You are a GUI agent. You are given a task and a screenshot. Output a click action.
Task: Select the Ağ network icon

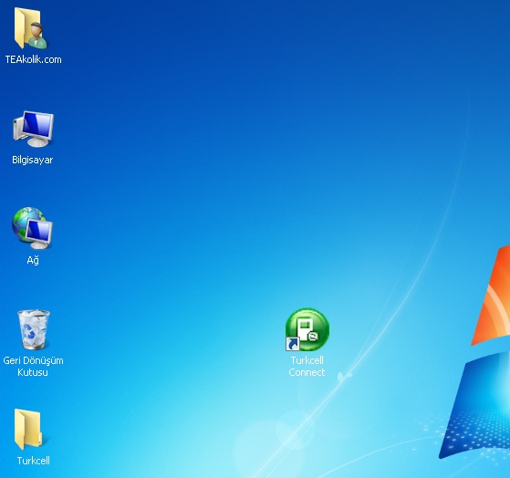(x=33, y=229)
